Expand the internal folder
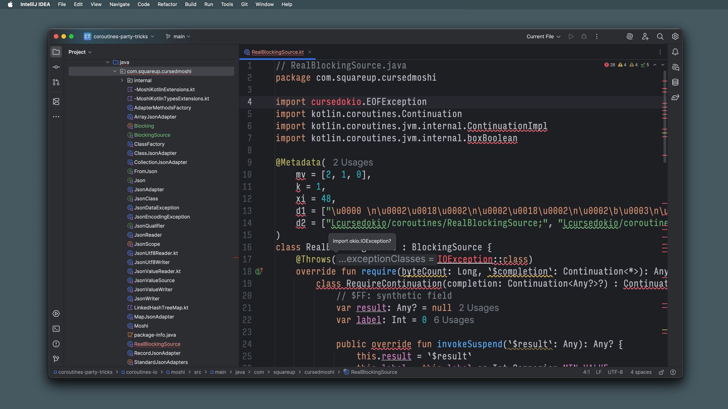The width and height of the screenshot is (728, 409). (122, 80)
